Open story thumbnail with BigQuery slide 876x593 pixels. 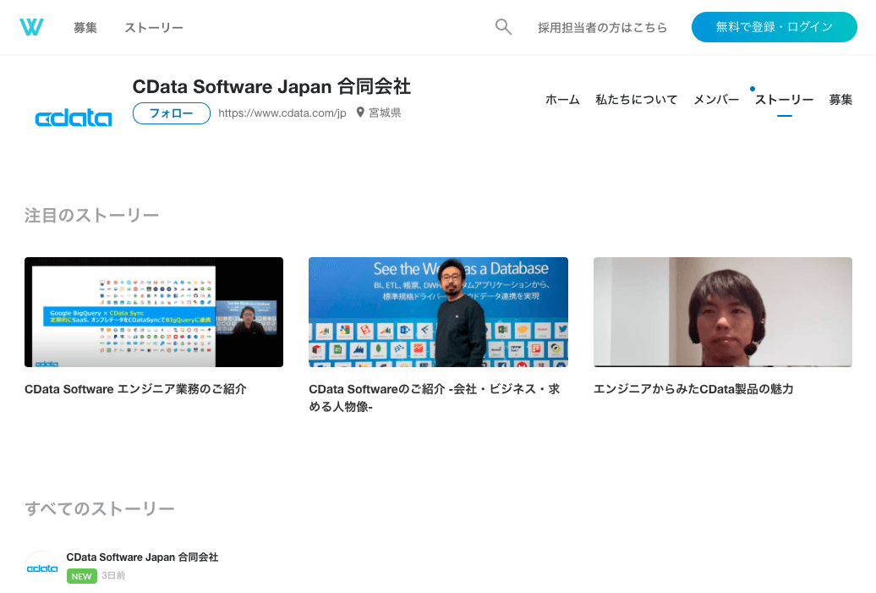click(x=154, y=312)
